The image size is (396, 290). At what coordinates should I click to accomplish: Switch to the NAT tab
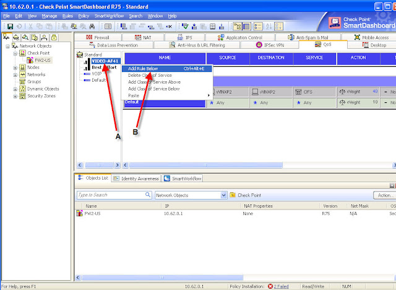[143, 37]
